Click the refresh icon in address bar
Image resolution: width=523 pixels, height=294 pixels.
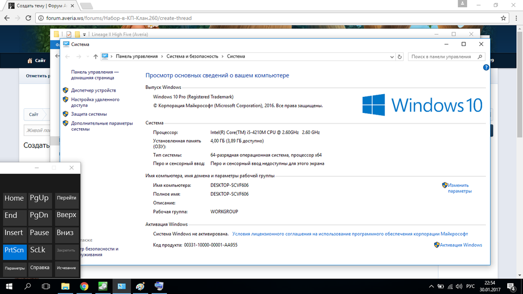pyautogui.click(x=400, y=56)
